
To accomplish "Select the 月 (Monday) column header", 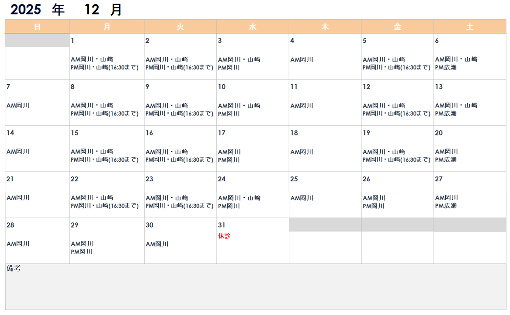I will 107,26.
